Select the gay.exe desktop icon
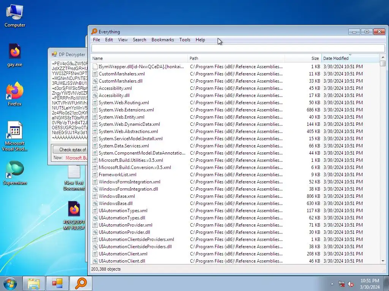Screen dimensions: 389x291 point(15,55)
